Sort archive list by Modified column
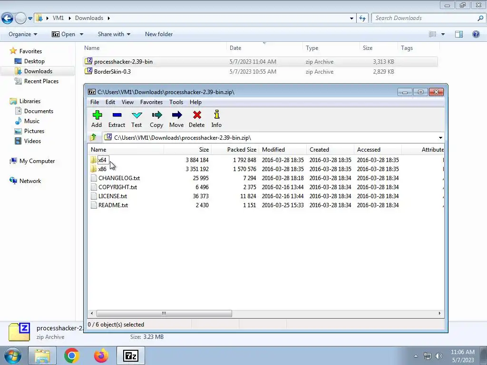The image size is (487, 365). click(x=282, y=150)
